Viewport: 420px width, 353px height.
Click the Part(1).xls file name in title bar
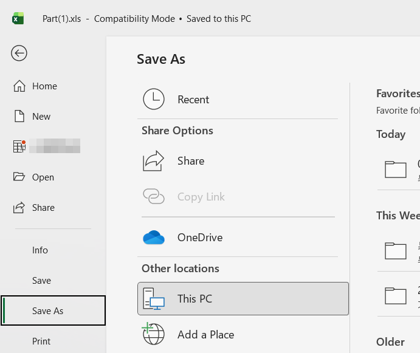pyautogui.click(x=63, y=19)
